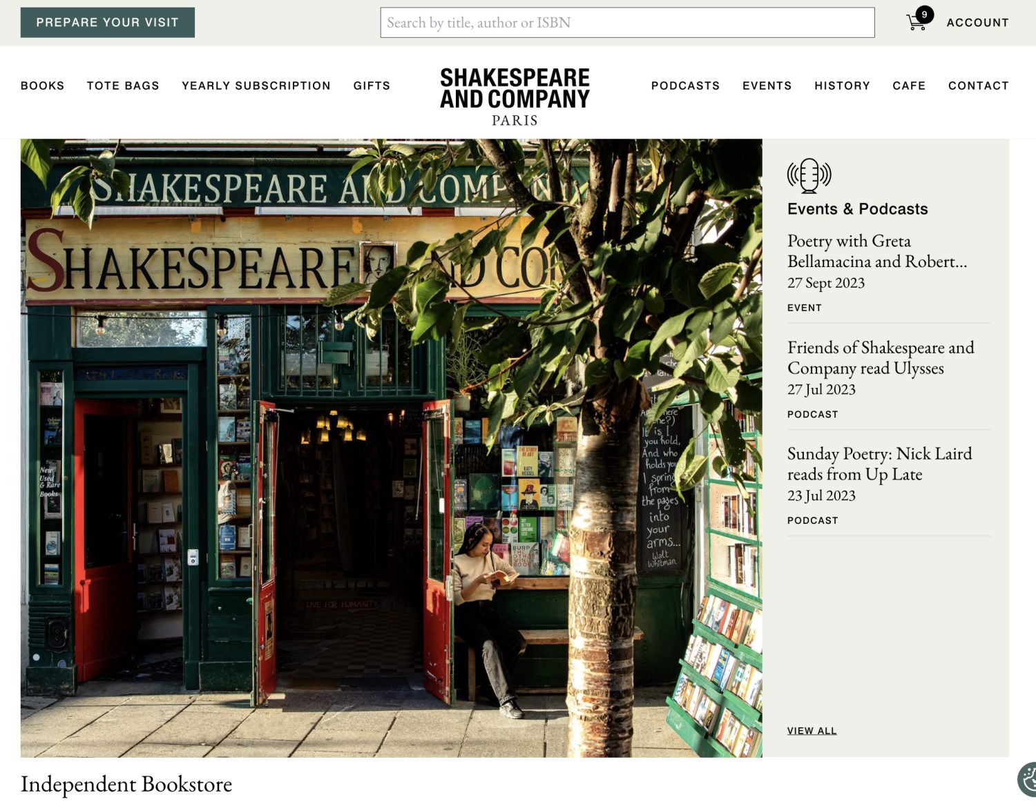Open the shopping cart icon
The height and width of the screenshot is (806, 1036).
click(916, 23)
